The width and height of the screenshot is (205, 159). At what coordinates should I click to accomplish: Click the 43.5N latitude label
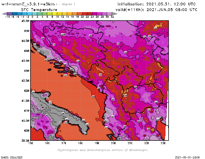[25, 61]
